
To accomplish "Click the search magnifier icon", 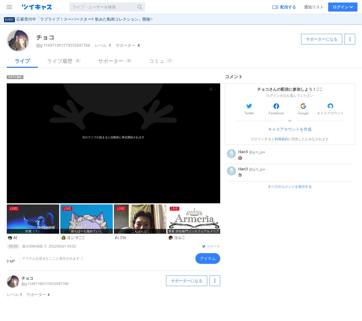I will tap(140, 7).
